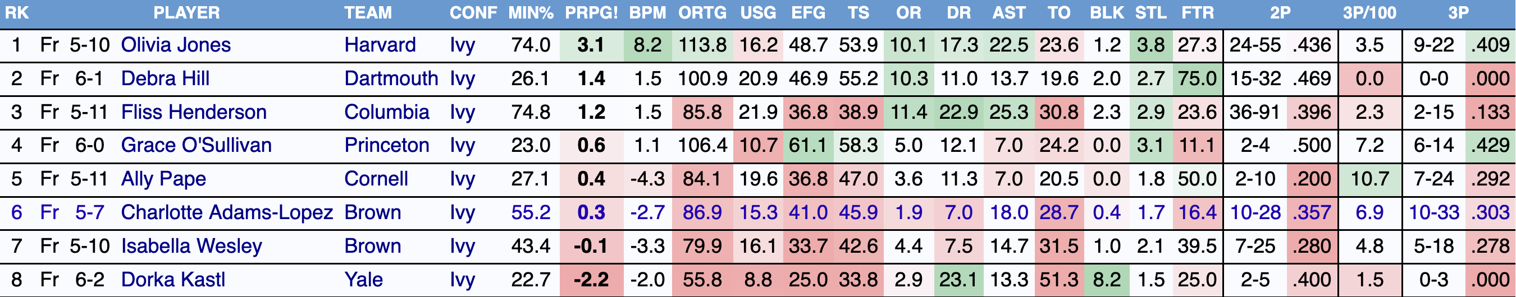Open the Harvard team page

[x=380, y=45]
